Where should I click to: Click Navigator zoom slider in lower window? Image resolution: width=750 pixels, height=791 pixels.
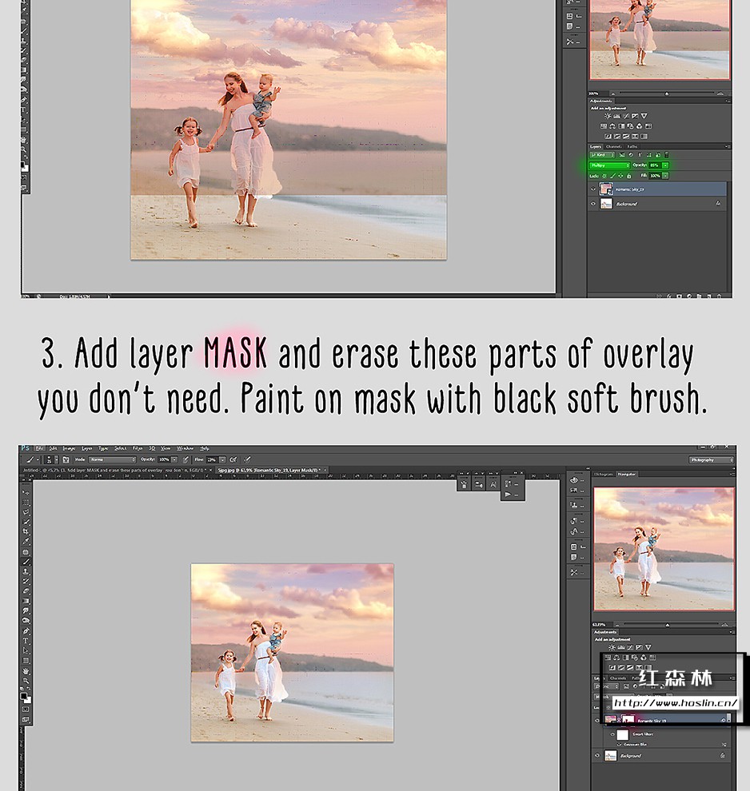[667, 625]
